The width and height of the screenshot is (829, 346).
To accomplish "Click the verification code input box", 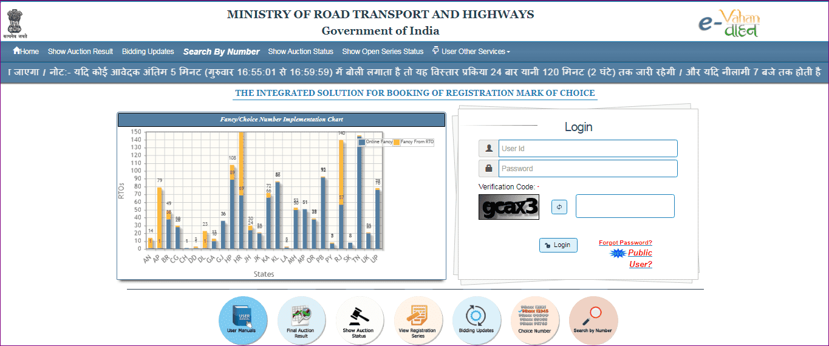I will point(625,206).
